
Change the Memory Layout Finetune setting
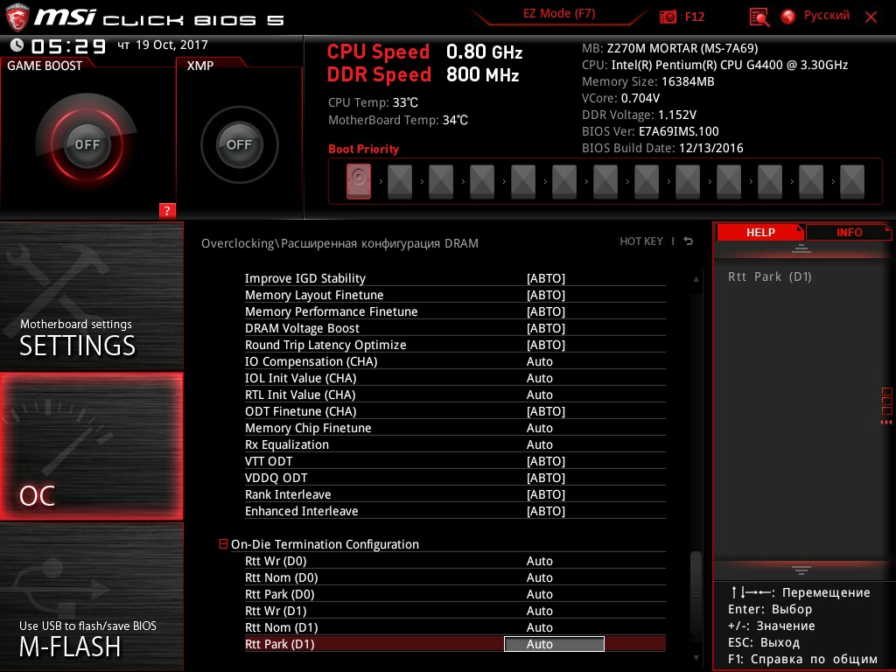coord(546,295)
